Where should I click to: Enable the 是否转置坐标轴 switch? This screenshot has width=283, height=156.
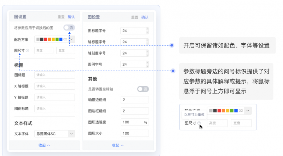(x=143, y=89)
